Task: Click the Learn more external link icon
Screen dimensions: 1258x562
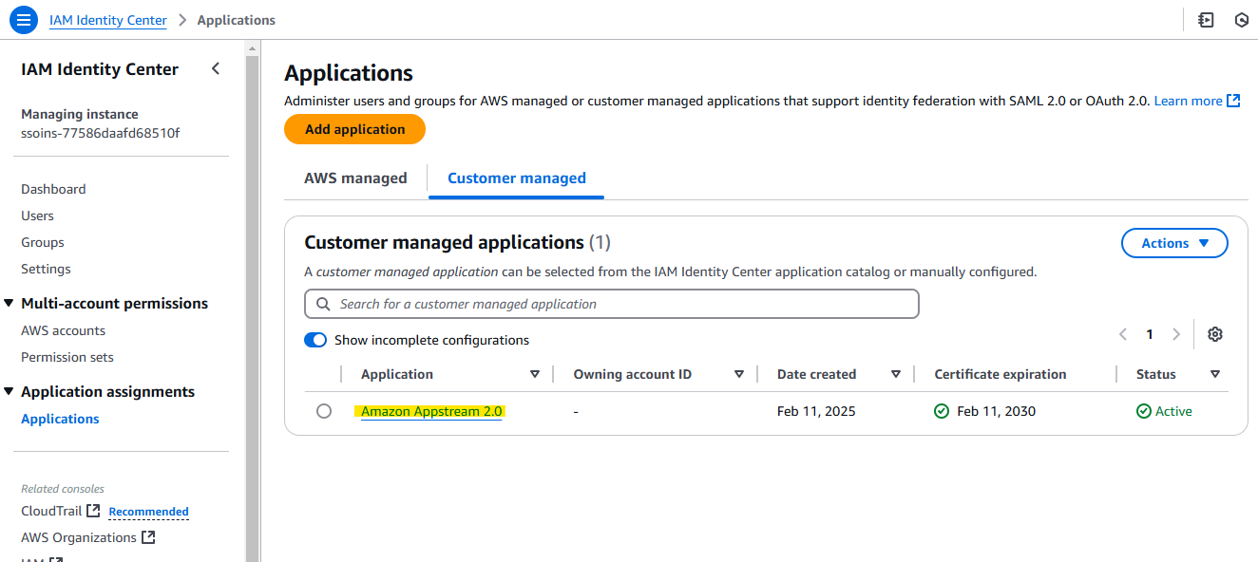Action: point(1233,101)
